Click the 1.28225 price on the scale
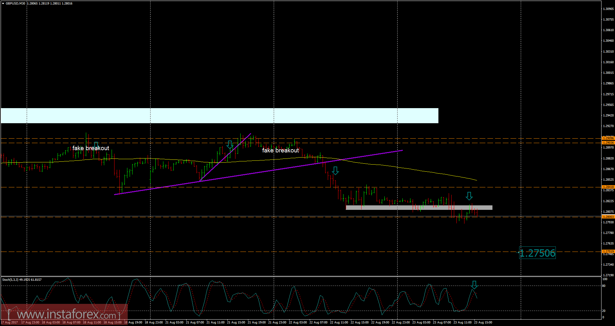Screen dimensions: 615x326 point(609,201)
